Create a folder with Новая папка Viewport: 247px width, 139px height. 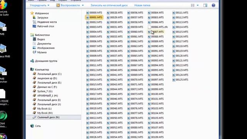pyautogui.click(x=142, y=5)
